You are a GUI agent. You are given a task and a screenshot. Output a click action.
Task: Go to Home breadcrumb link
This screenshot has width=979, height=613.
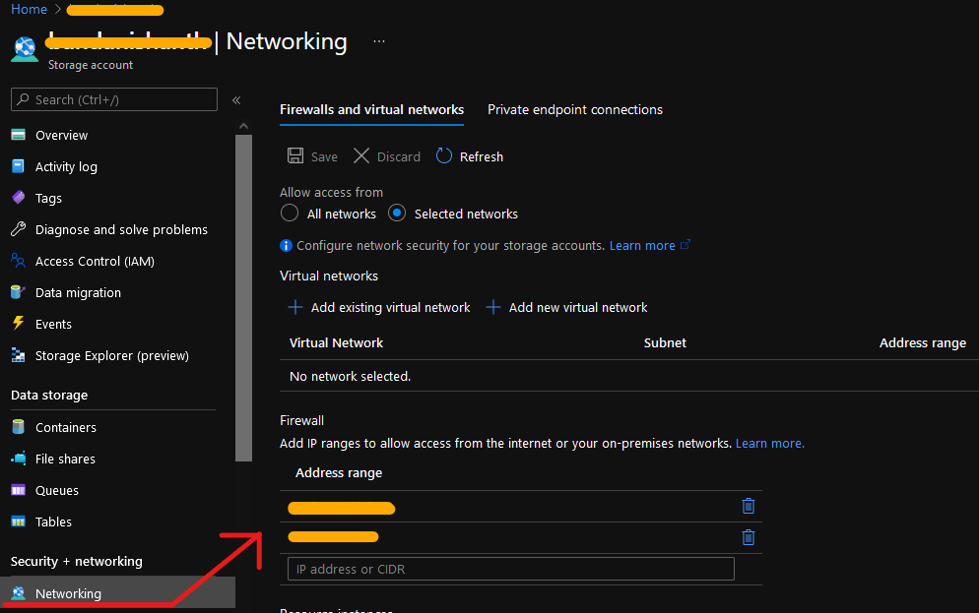[29, 10]
